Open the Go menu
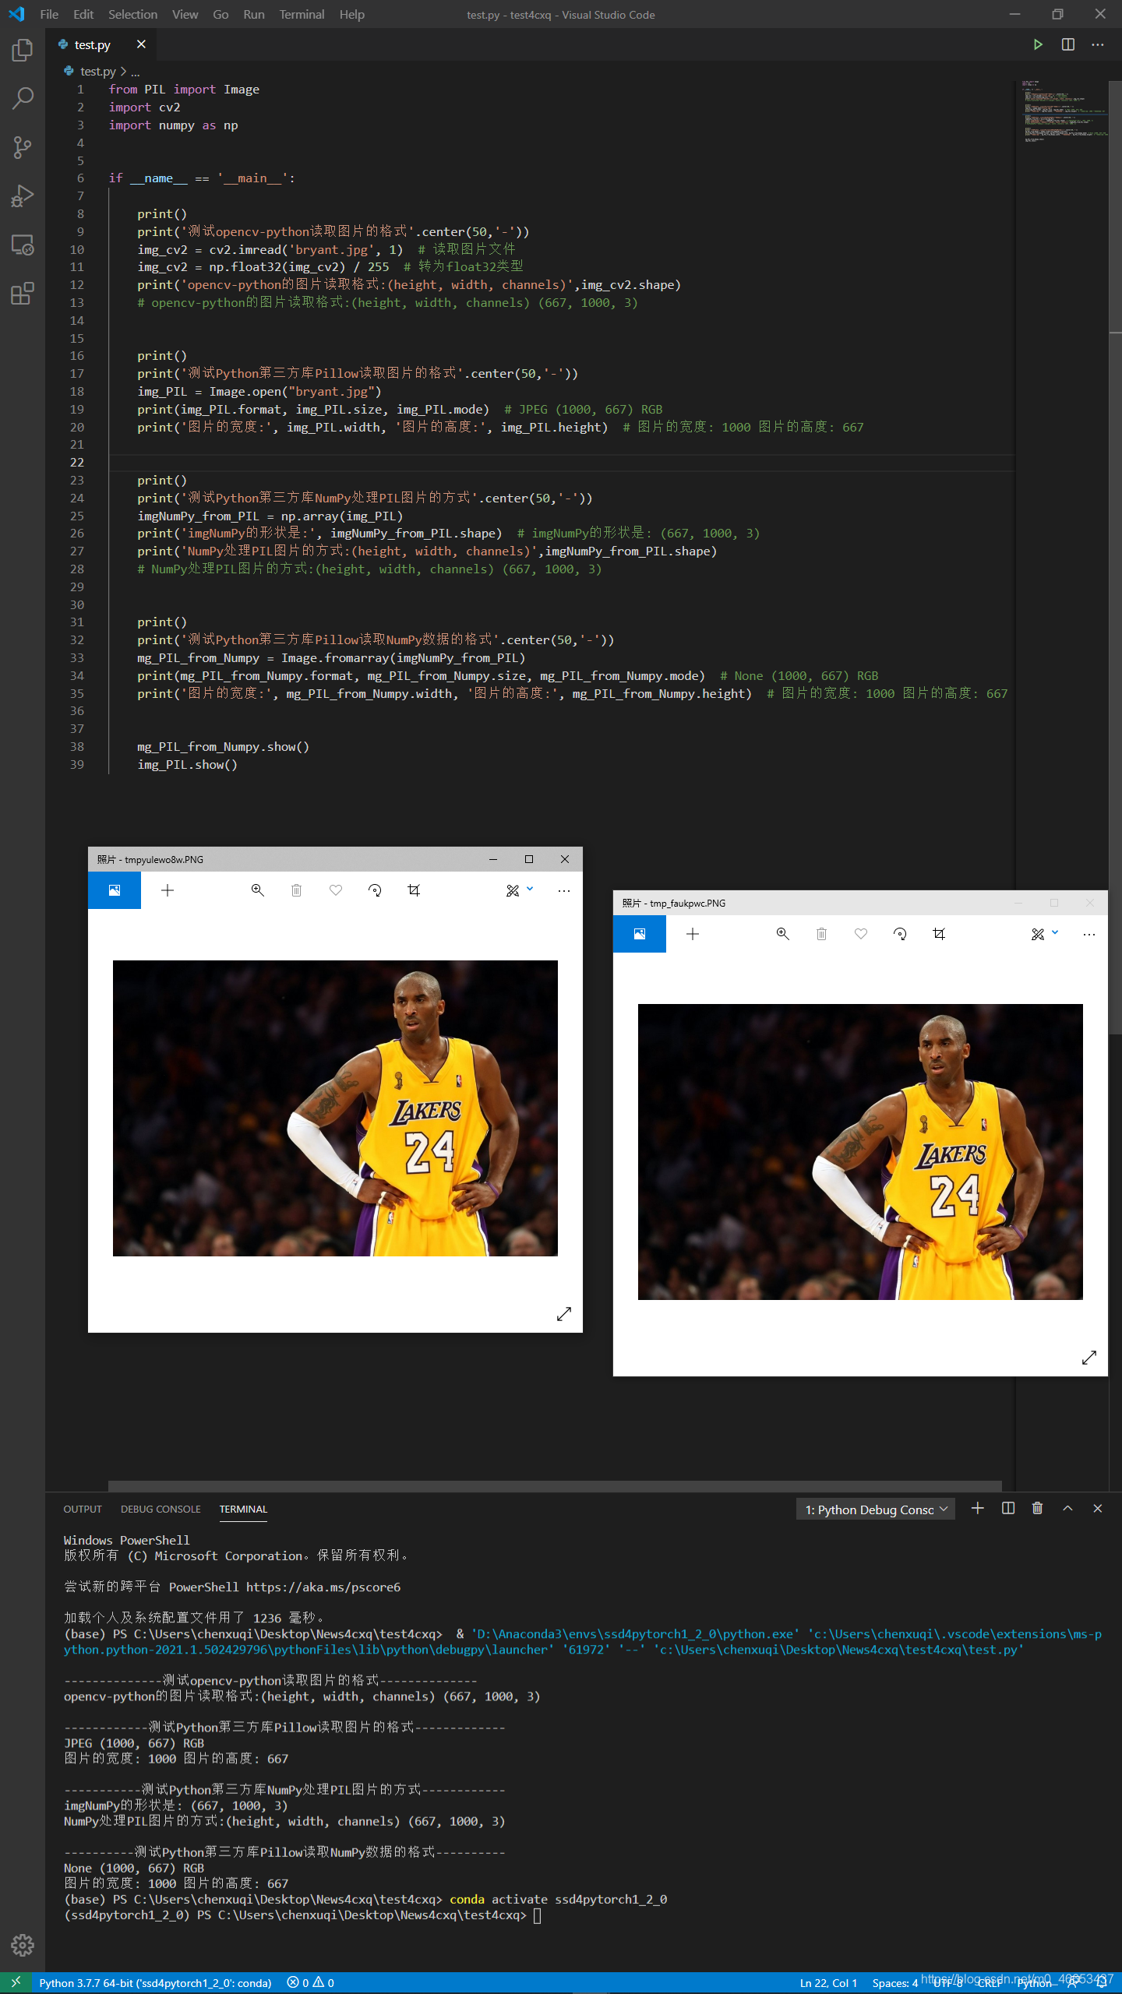Viewport: 1122px width, 1994px height. [x=221, y=14]
